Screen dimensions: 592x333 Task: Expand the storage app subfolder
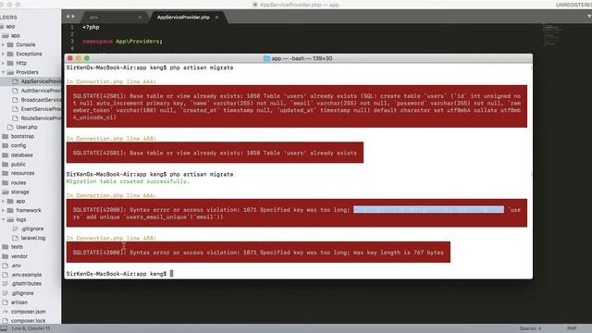point(4,202)
